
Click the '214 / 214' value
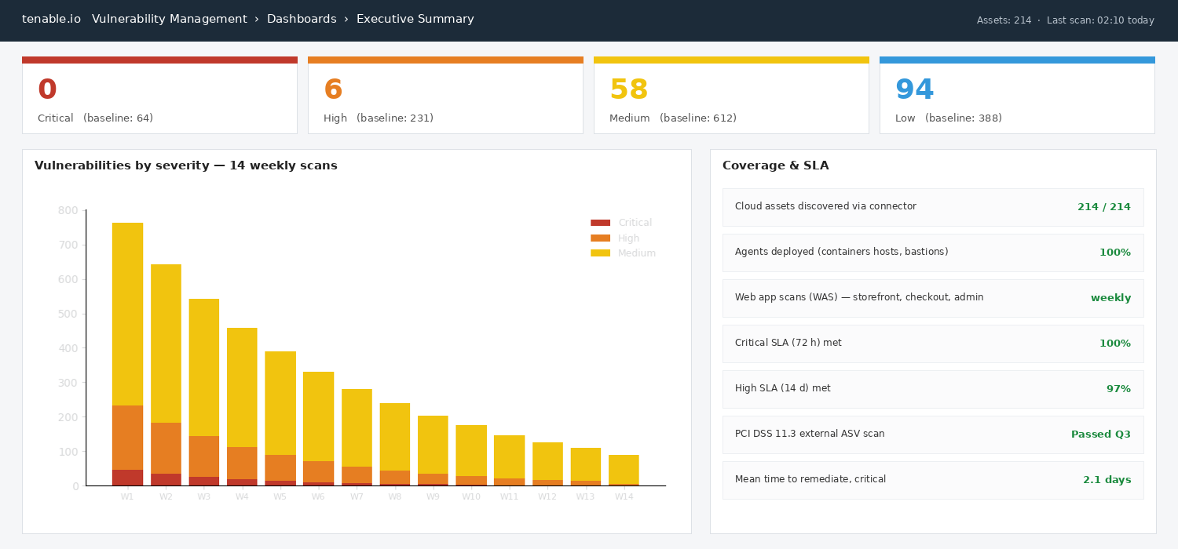[x=1104, y=207]
